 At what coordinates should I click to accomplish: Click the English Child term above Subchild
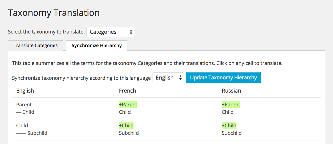click(x=22, y=126)
